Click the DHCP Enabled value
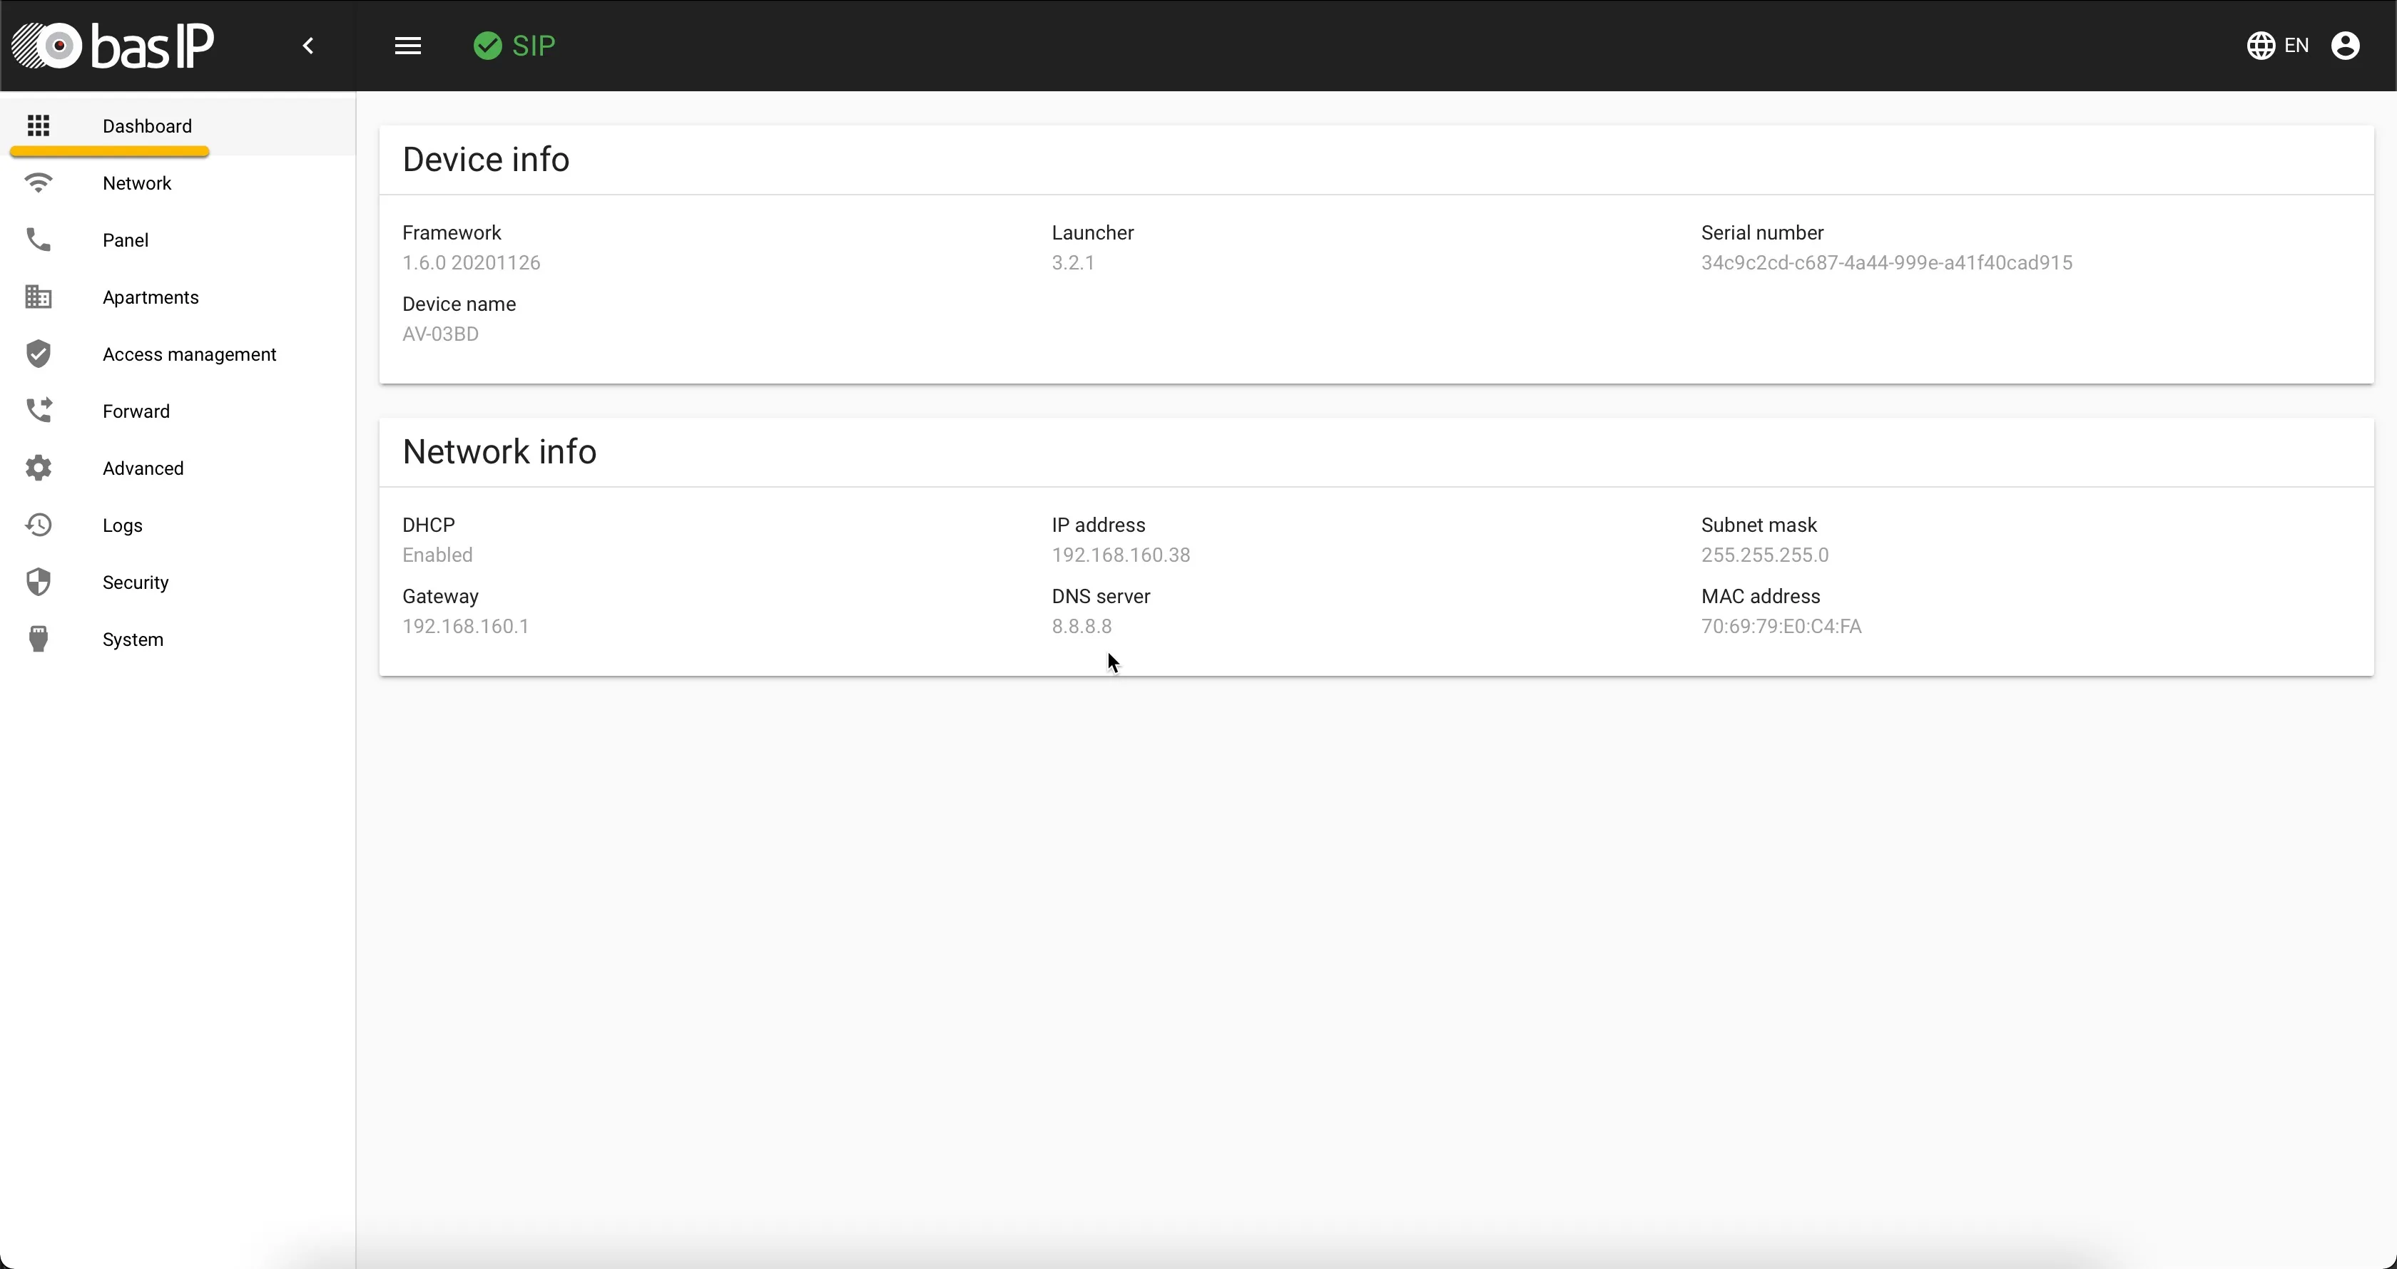 (x=437, y=555)
